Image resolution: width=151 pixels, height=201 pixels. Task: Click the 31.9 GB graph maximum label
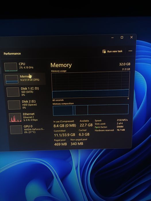click(x=126, y=69)
